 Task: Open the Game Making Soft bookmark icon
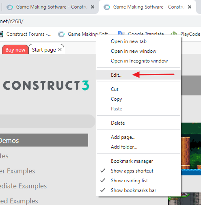coord(61,34)
